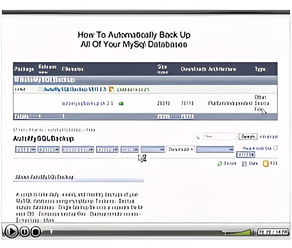Click the search button beside the search box
292x248 pixels.
tap(248, 137)
